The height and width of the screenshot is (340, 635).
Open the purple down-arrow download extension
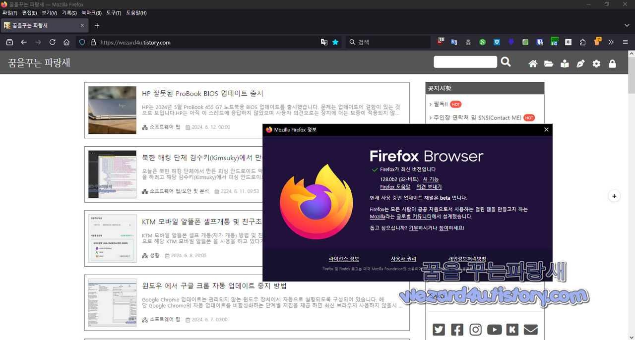(511, 42)
